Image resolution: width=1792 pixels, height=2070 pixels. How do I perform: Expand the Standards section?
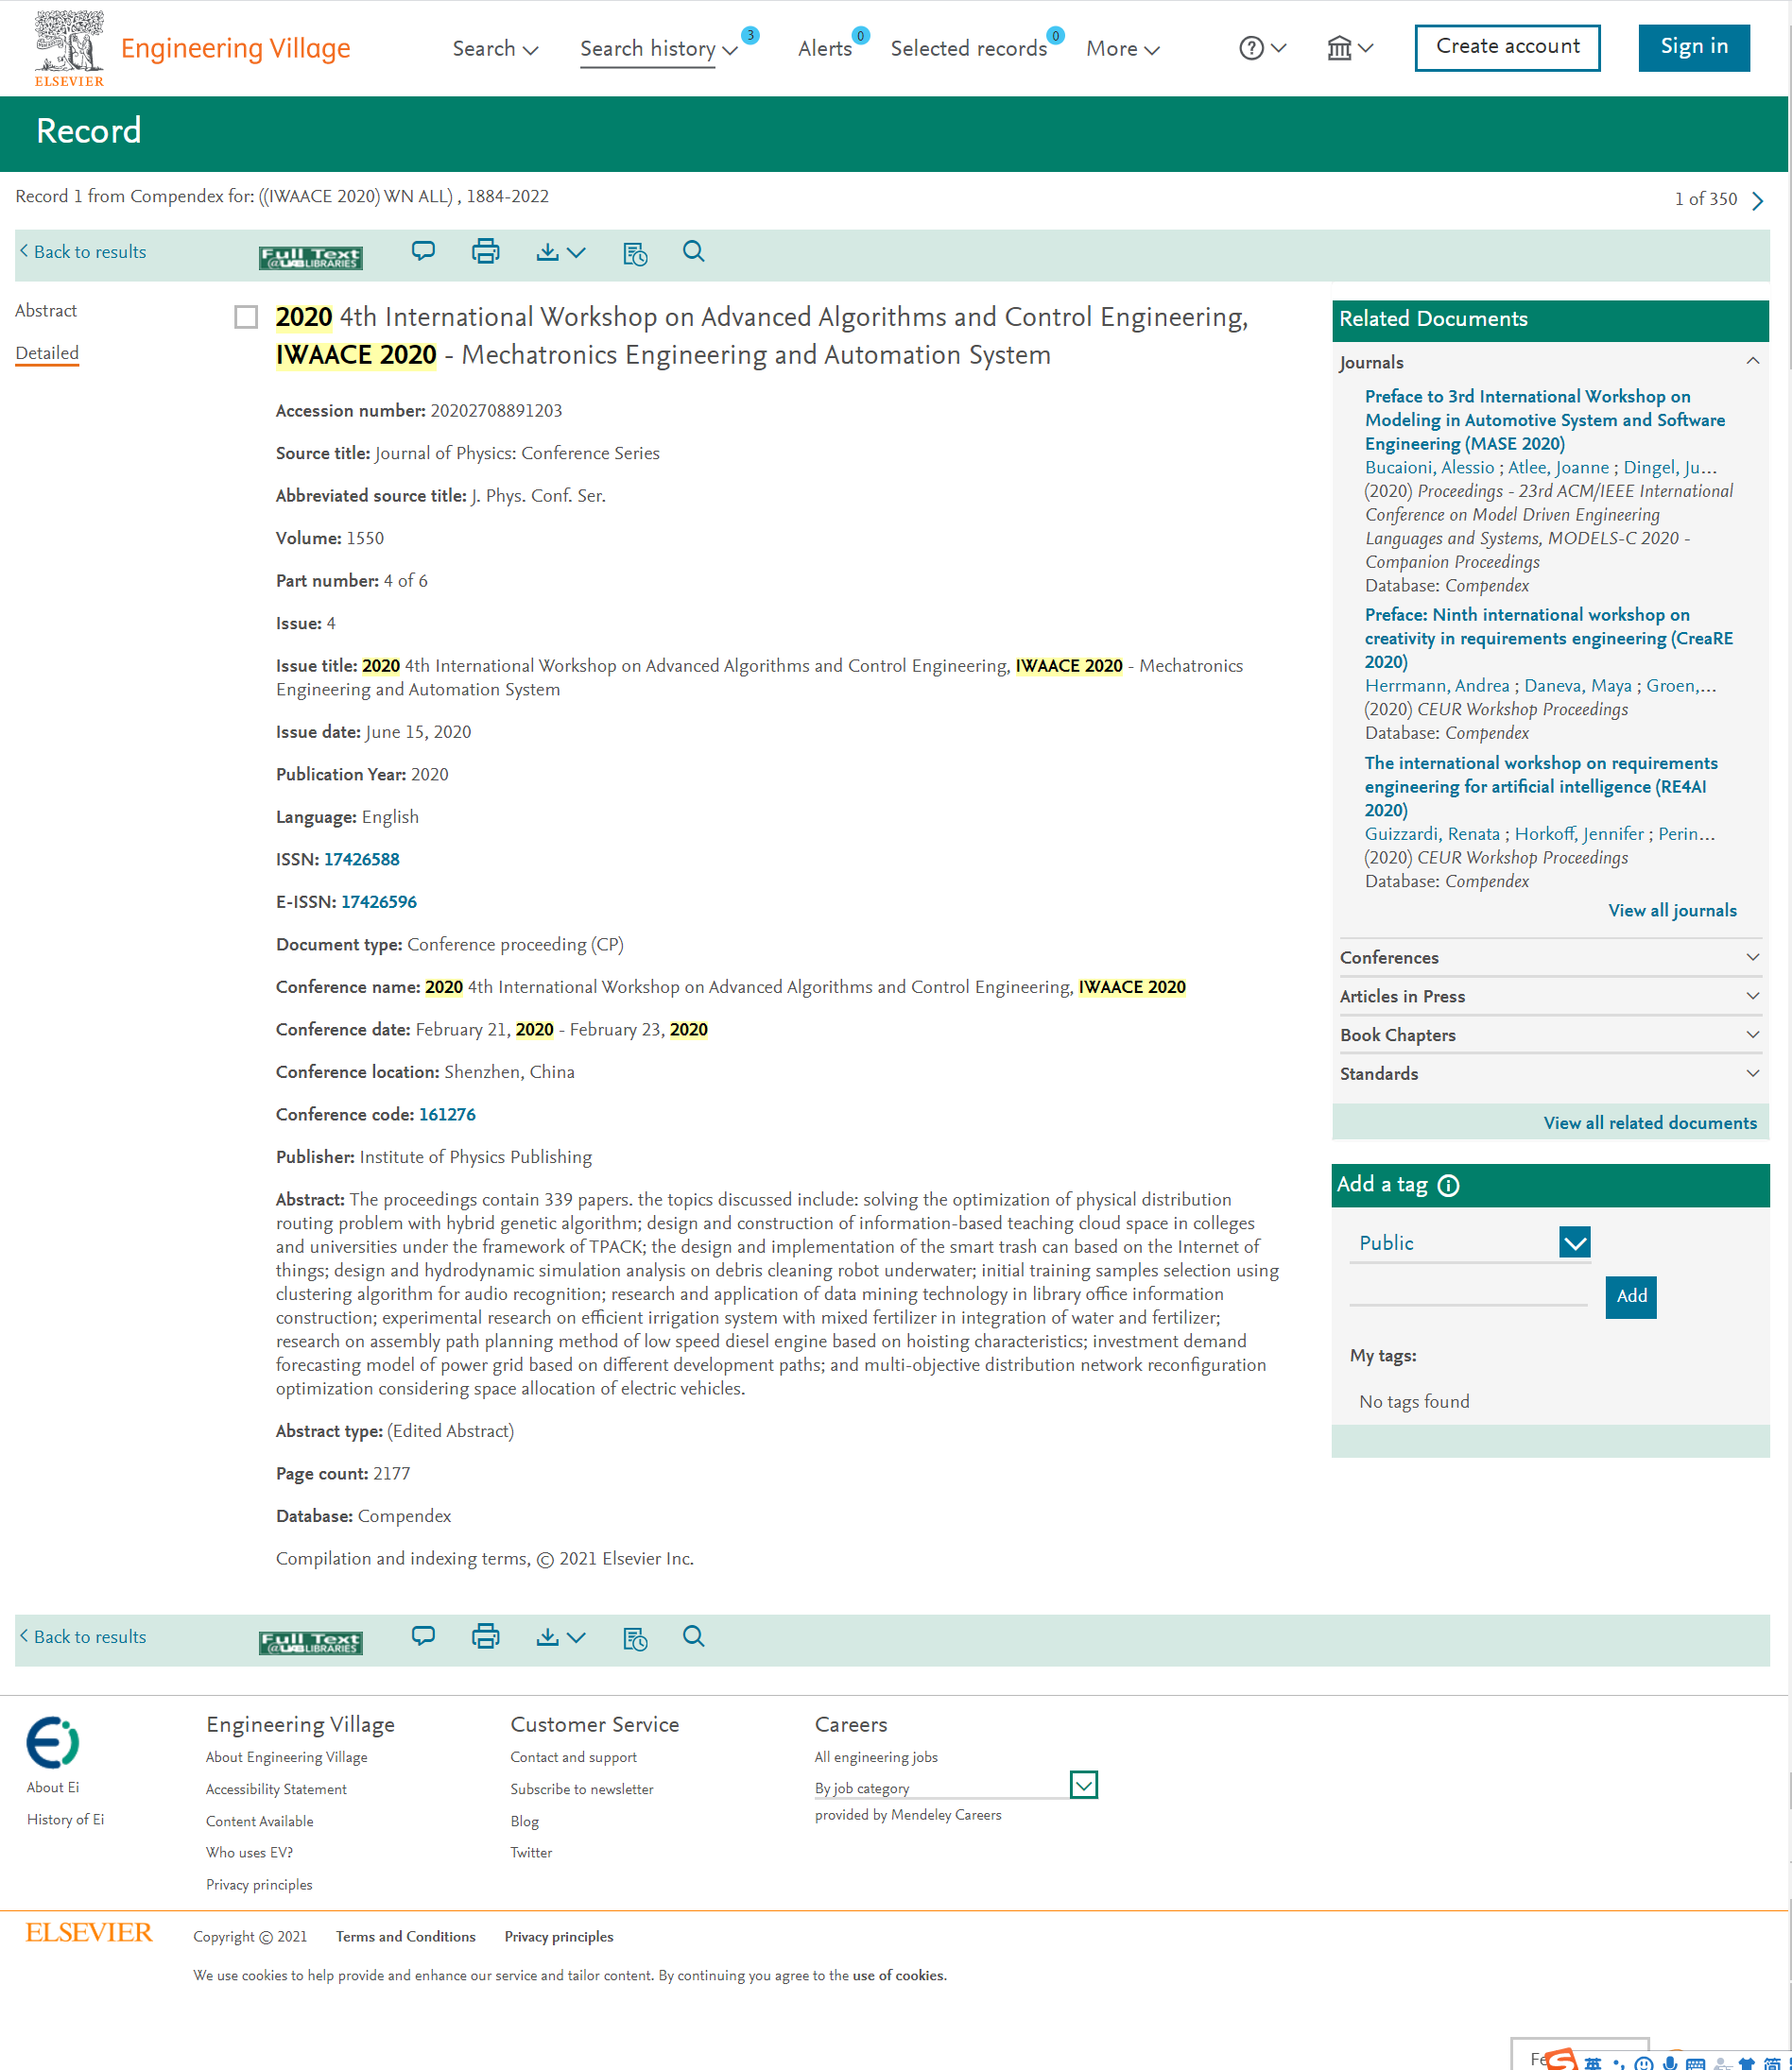(1752, 1073)
